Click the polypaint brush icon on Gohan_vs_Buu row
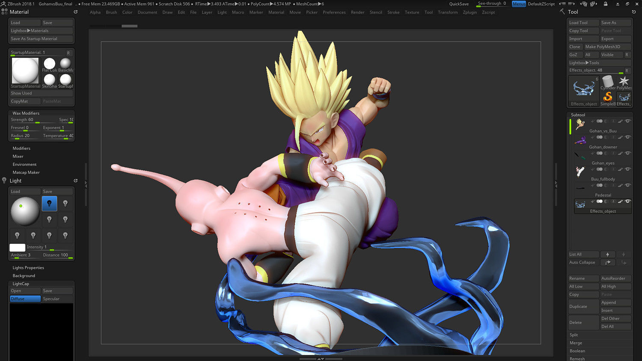The height and width of the screenshot is (361, 642). (x=620, y=121)
